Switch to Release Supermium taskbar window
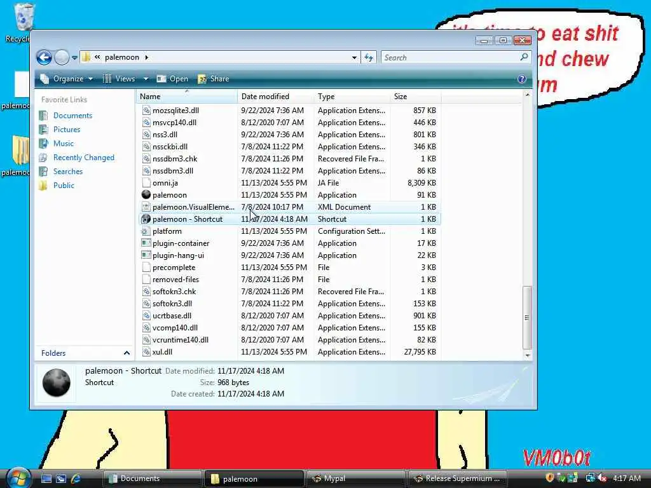The image size is (651, 488). (x=458, y=478)
